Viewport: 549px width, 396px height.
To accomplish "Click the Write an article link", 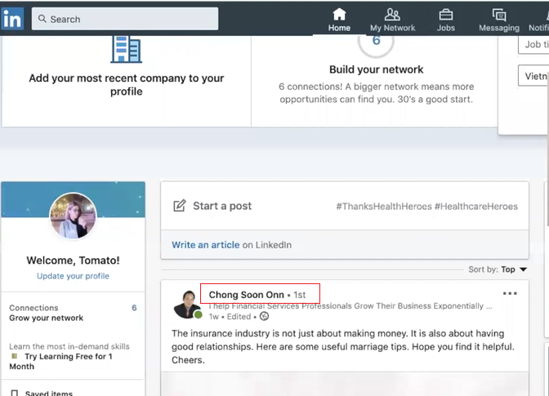I will point(206,245).
